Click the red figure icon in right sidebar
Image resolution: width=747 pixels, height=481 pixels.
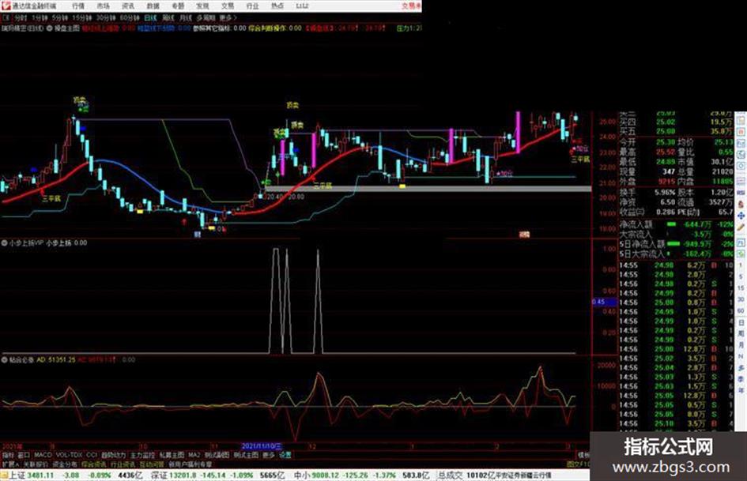741,204
